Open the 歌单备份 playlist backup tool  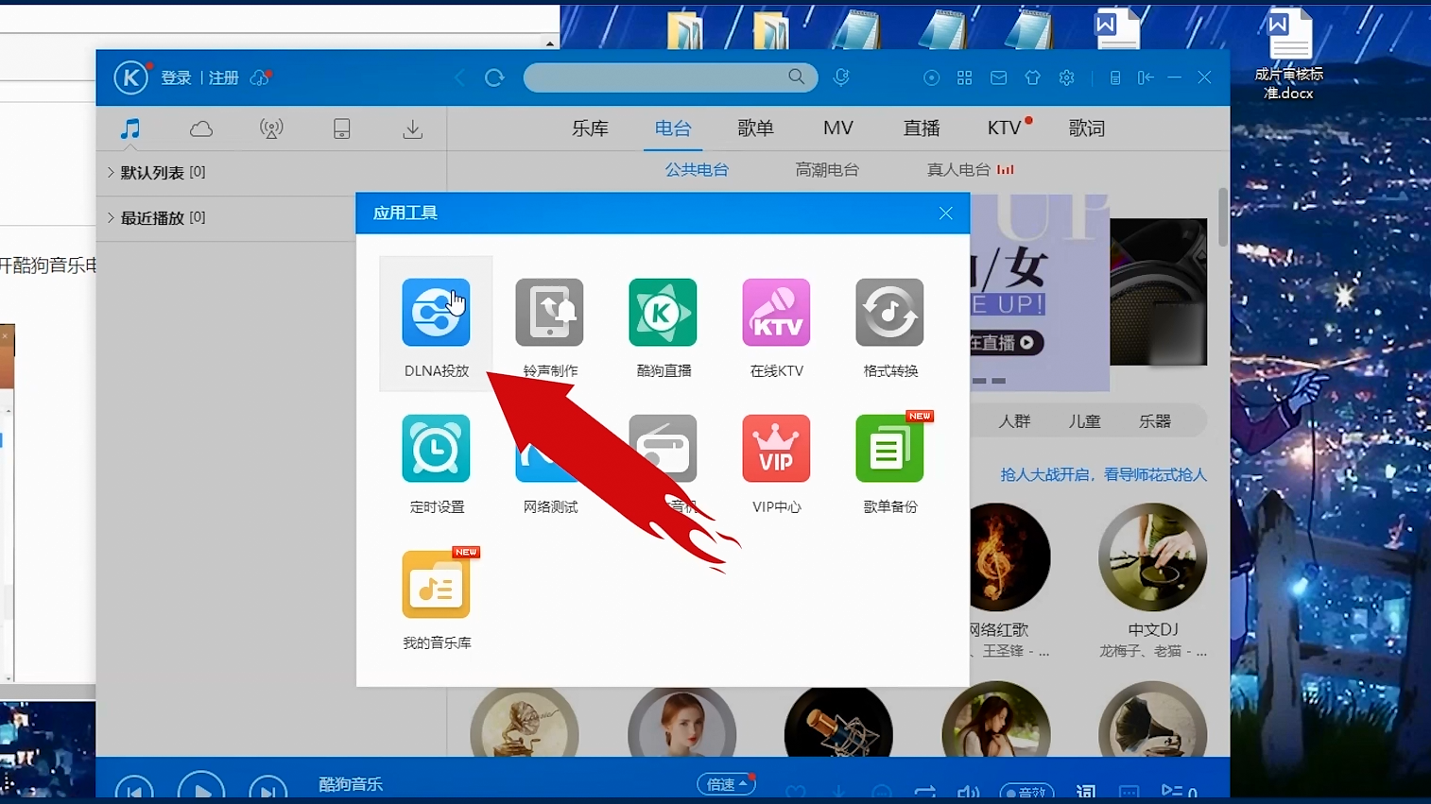889,463
